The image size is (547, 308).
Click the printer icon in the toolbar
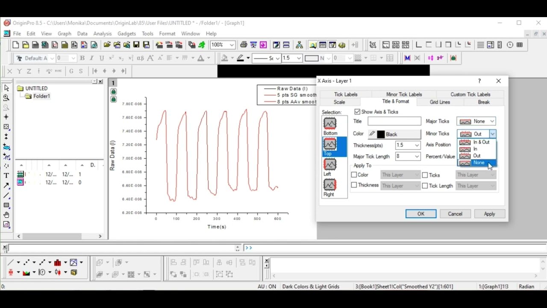pos(244,45)
